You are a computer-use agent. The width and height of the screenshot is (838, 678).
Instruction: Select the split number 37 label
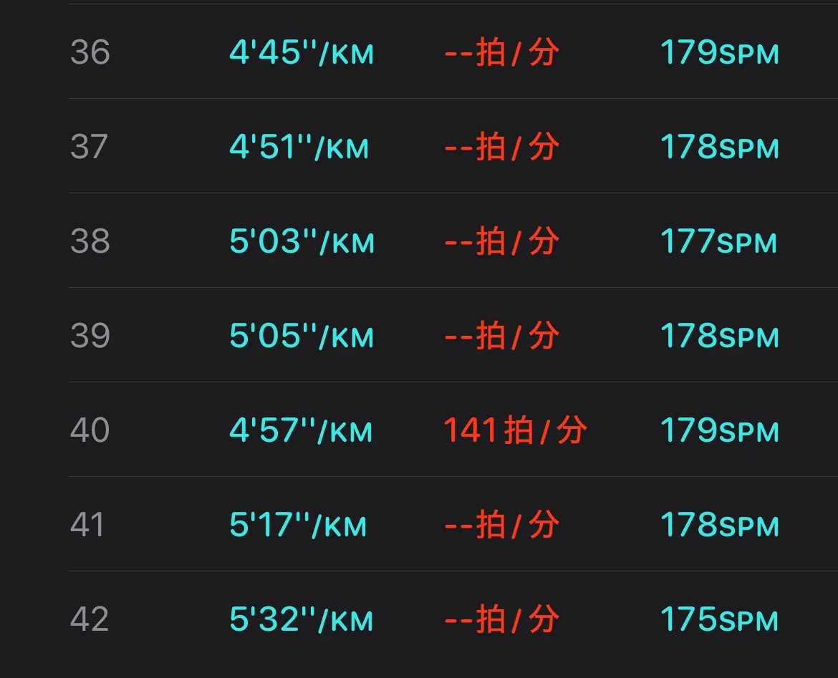(x=90, y=147)
